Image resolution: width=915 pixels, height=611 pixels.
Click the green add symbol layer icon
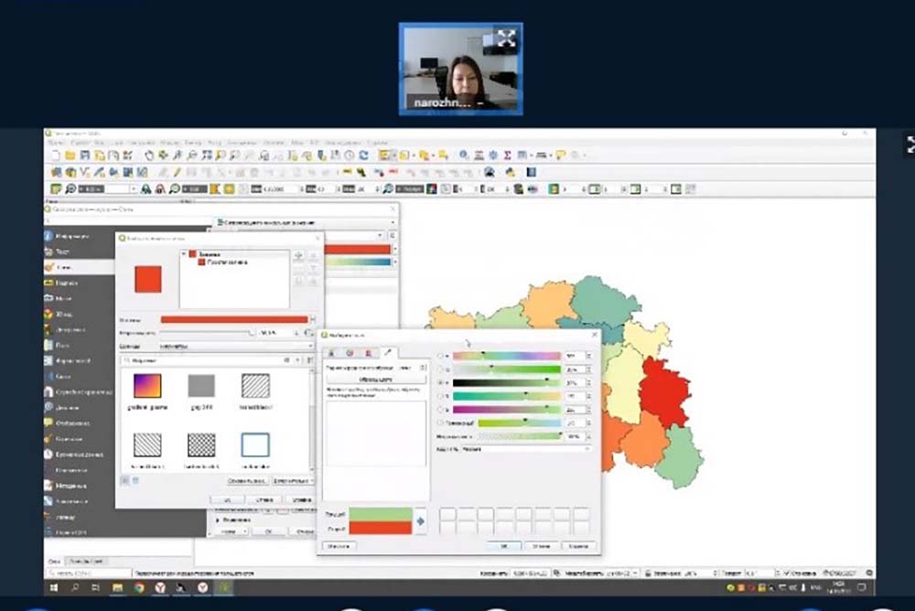pyautogui.click(x=298, y=255)
